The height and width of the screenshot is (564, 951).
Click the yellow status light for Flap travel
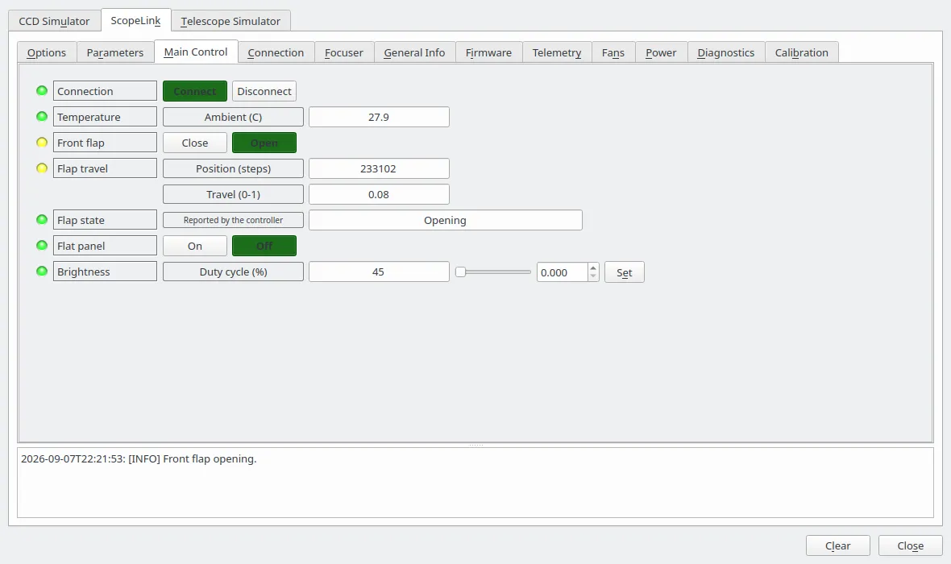[42, 168]
